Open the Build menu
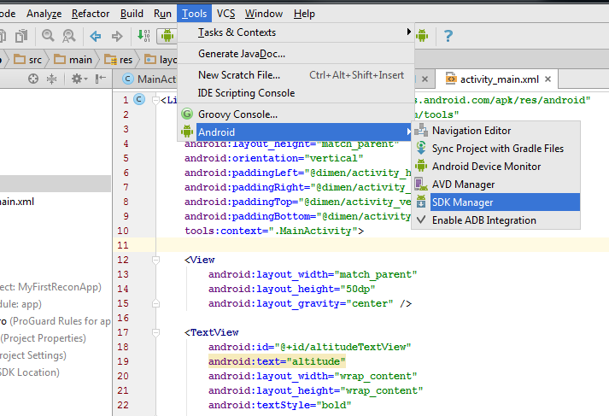The width and height of the screenshot is (609, 416). [x=132, y=14]
